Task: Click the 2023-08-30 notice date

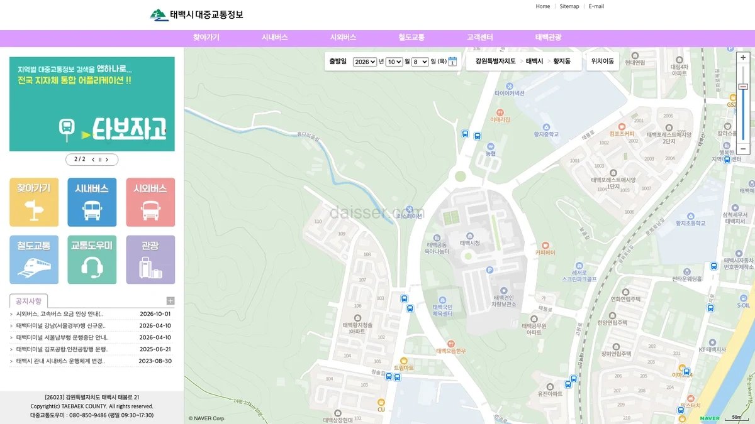Action: 155,361
